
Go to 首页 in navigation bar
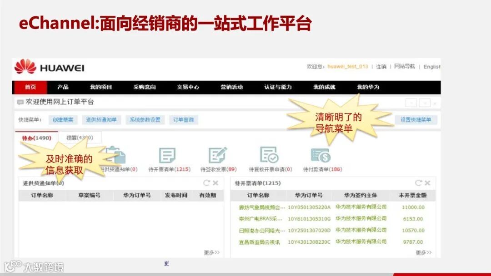(30, 87)
